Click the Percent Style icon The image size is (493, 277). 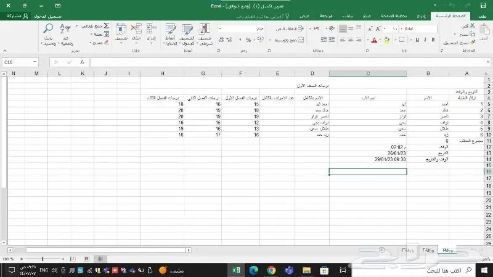(248, 40)
